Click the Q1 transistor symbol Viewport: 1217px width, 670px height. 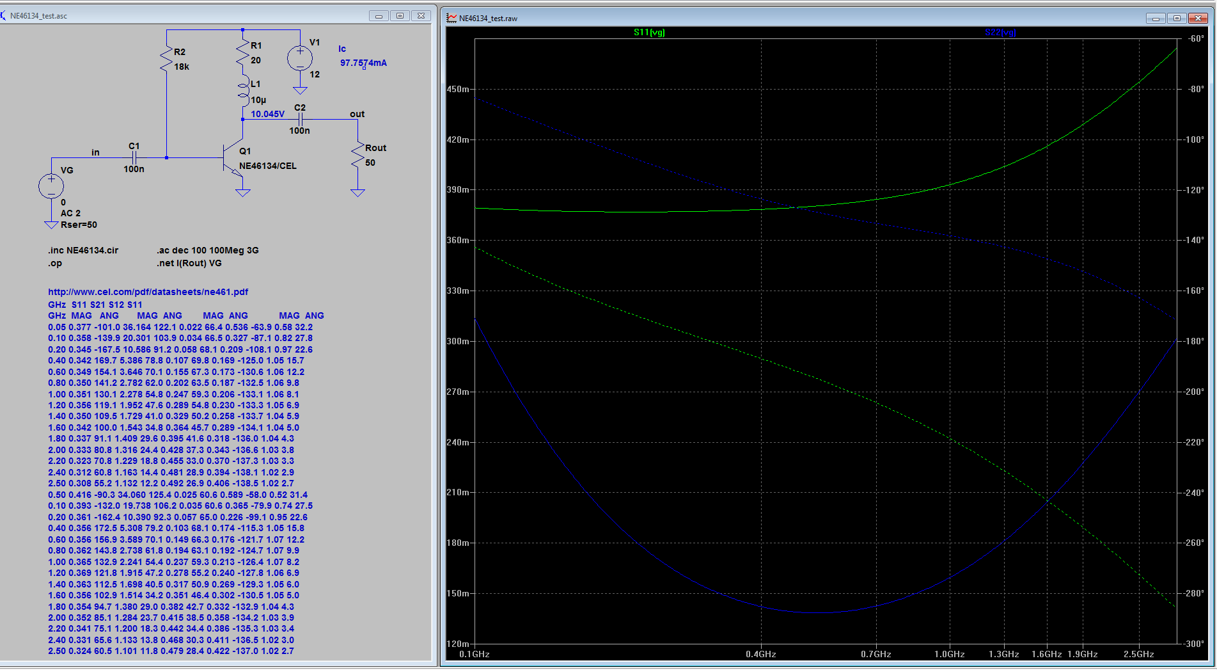tap(232, 157)
